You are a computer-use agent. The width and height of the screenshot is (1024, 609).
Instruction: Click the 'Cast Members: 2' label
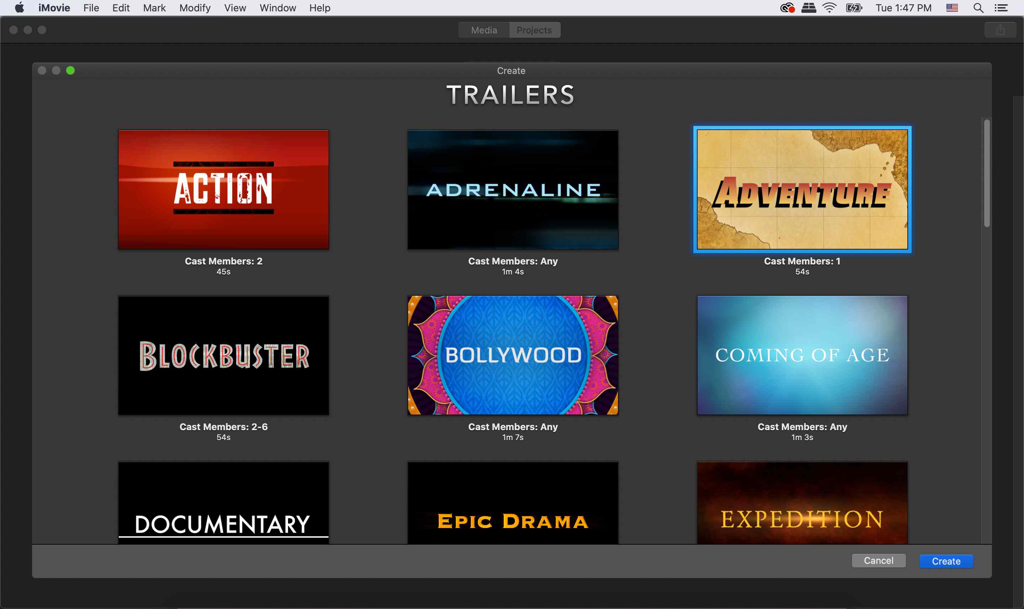(x=223, y=261)
